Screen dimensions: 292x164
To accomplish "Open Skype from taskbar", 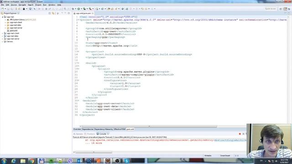I will click(127, 161).
